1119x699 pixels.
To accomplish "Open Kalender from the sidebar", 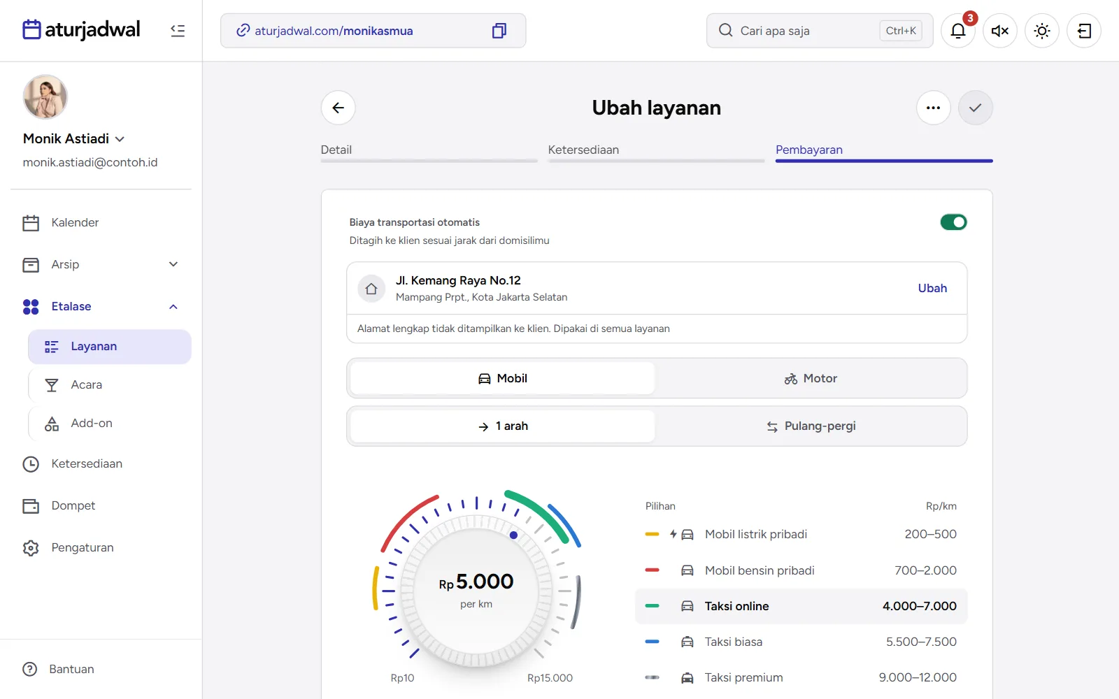I will [101, 222].
